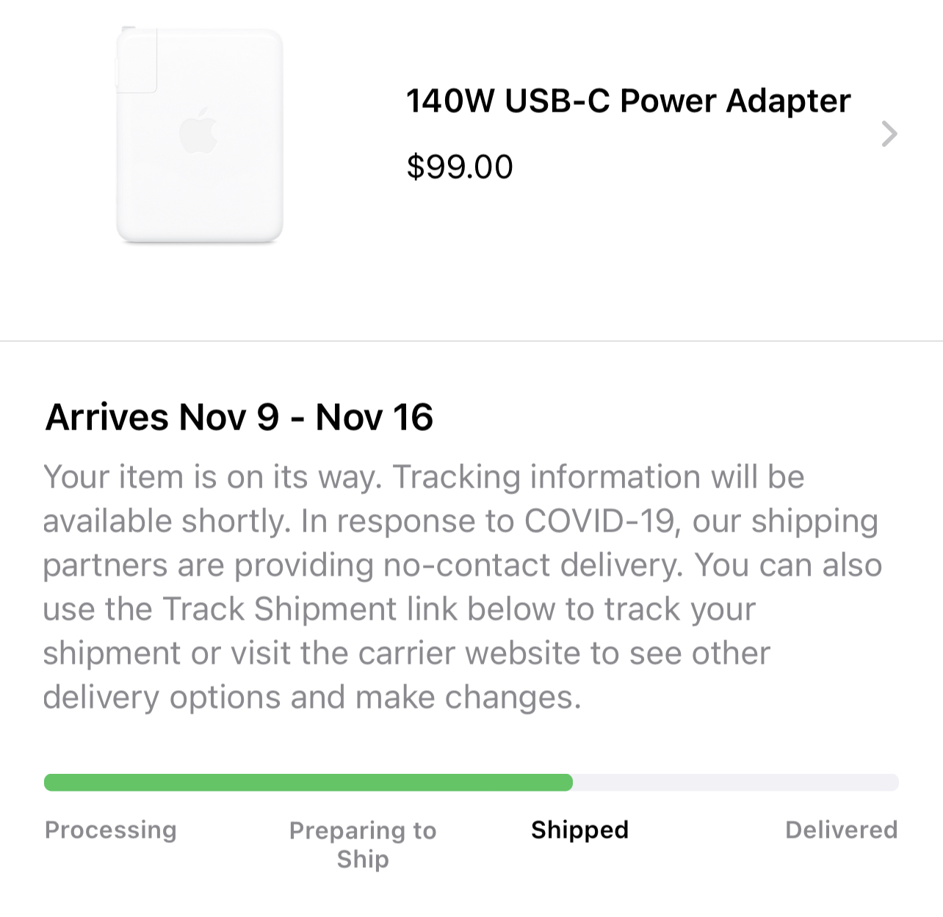Select the Arrives Nov 9 - Nov 16 heading
The height and width of the screenshot is (917, 943).
click(239, 417)
